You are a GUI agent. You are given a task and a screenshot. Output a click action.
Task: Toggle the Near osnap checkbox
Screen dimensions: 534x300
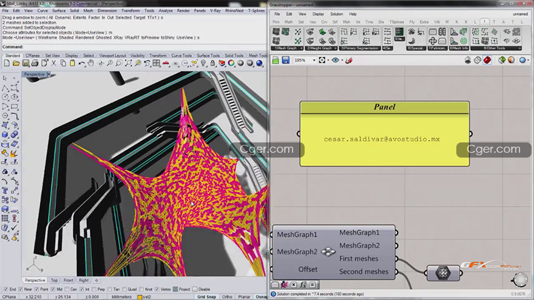[x=21, y=289]
